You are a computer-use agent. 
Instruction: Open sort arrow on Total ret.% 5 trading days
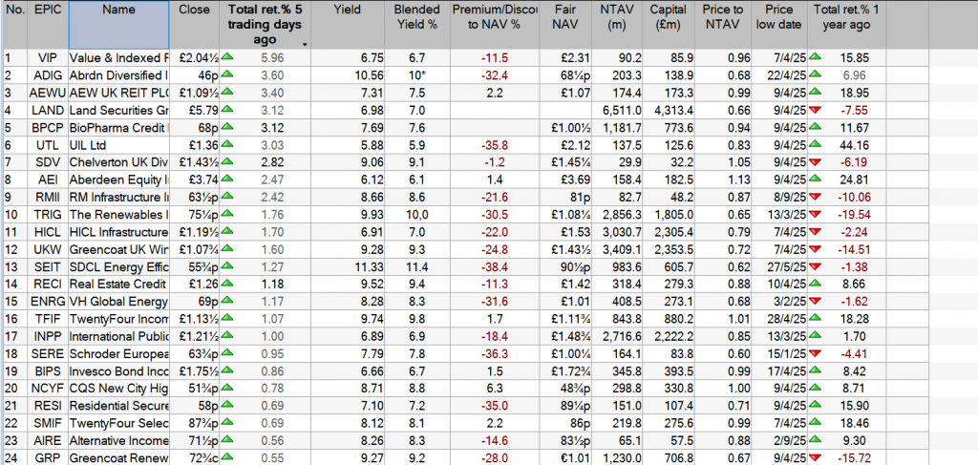click(305, 44)
